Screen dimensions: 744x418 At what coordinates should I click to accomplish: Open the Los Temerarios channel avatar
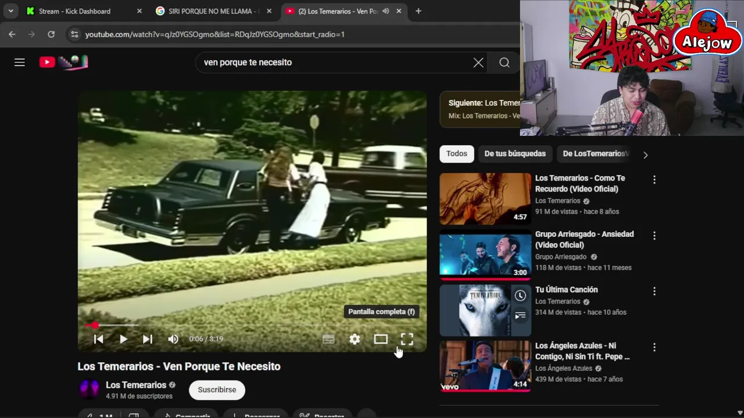coord(89,390)
